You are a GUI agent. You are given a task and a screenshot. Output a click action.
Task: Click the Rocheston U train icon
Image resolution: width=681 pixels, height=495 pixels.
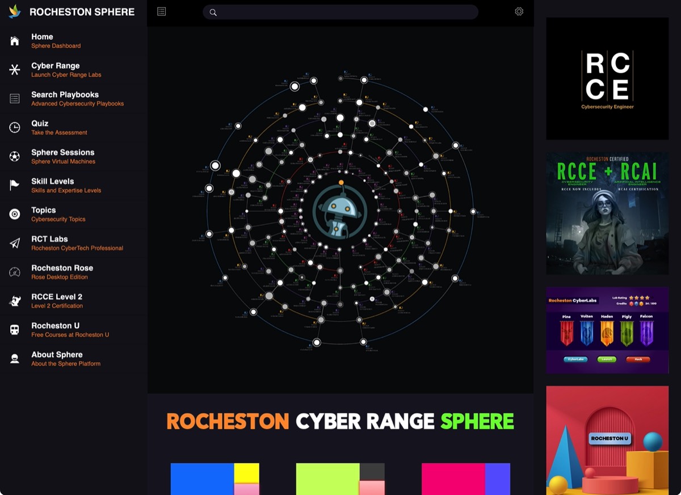(15, 330)
